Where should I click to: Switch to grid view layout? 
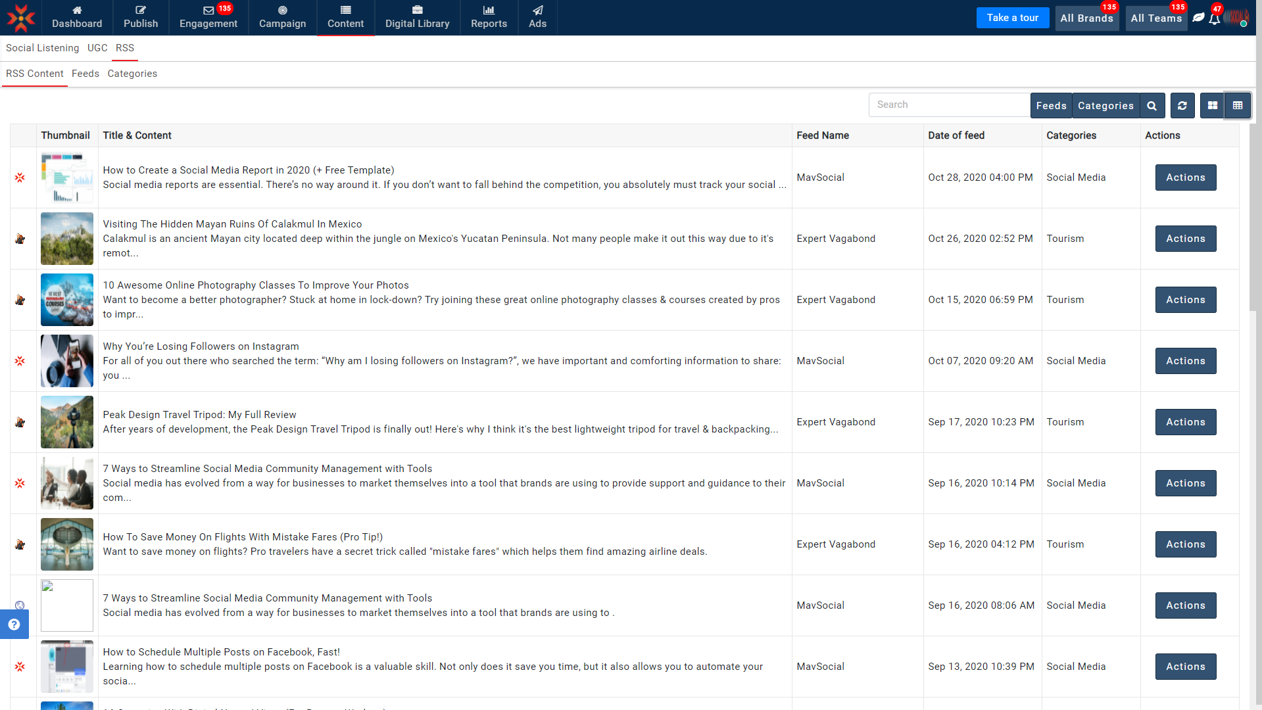[x=1212, y=105]
